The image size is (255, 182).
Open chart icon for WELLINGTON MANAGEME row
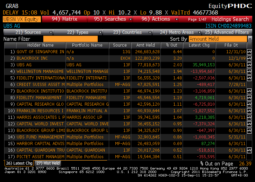click(x=249, y=71)
